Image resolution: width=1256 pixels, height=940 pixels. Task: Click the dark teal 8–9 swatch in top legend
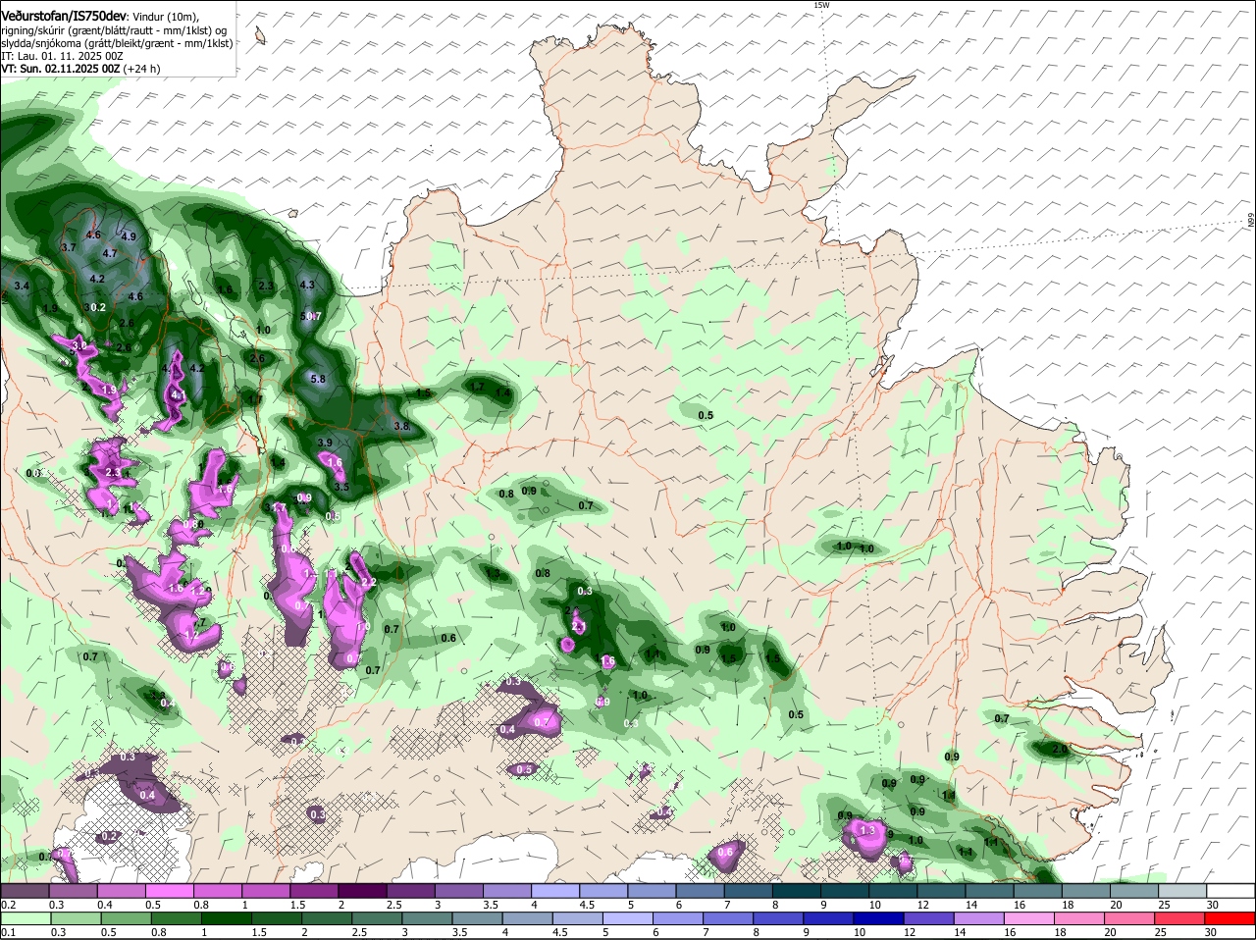pyautogui.click(x=797, y=890)
